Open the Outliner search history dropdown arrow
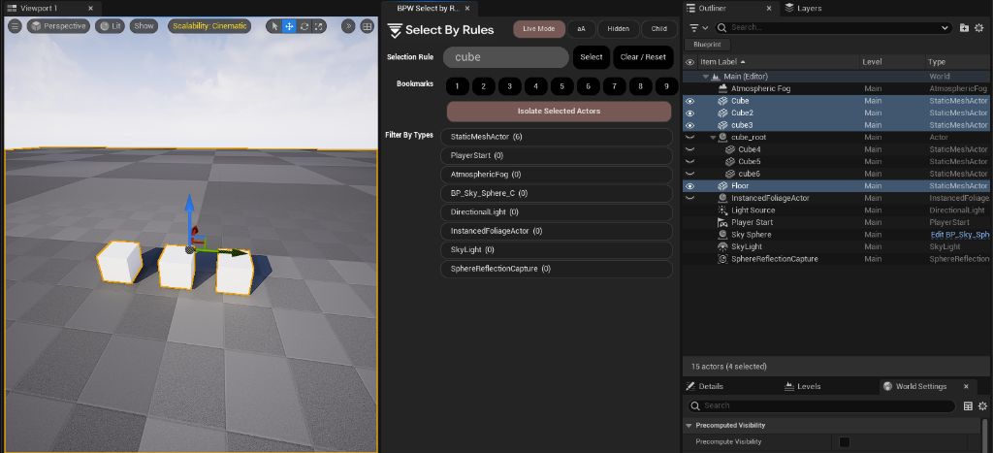Screen dimensions: 993x453 [945, 28]
